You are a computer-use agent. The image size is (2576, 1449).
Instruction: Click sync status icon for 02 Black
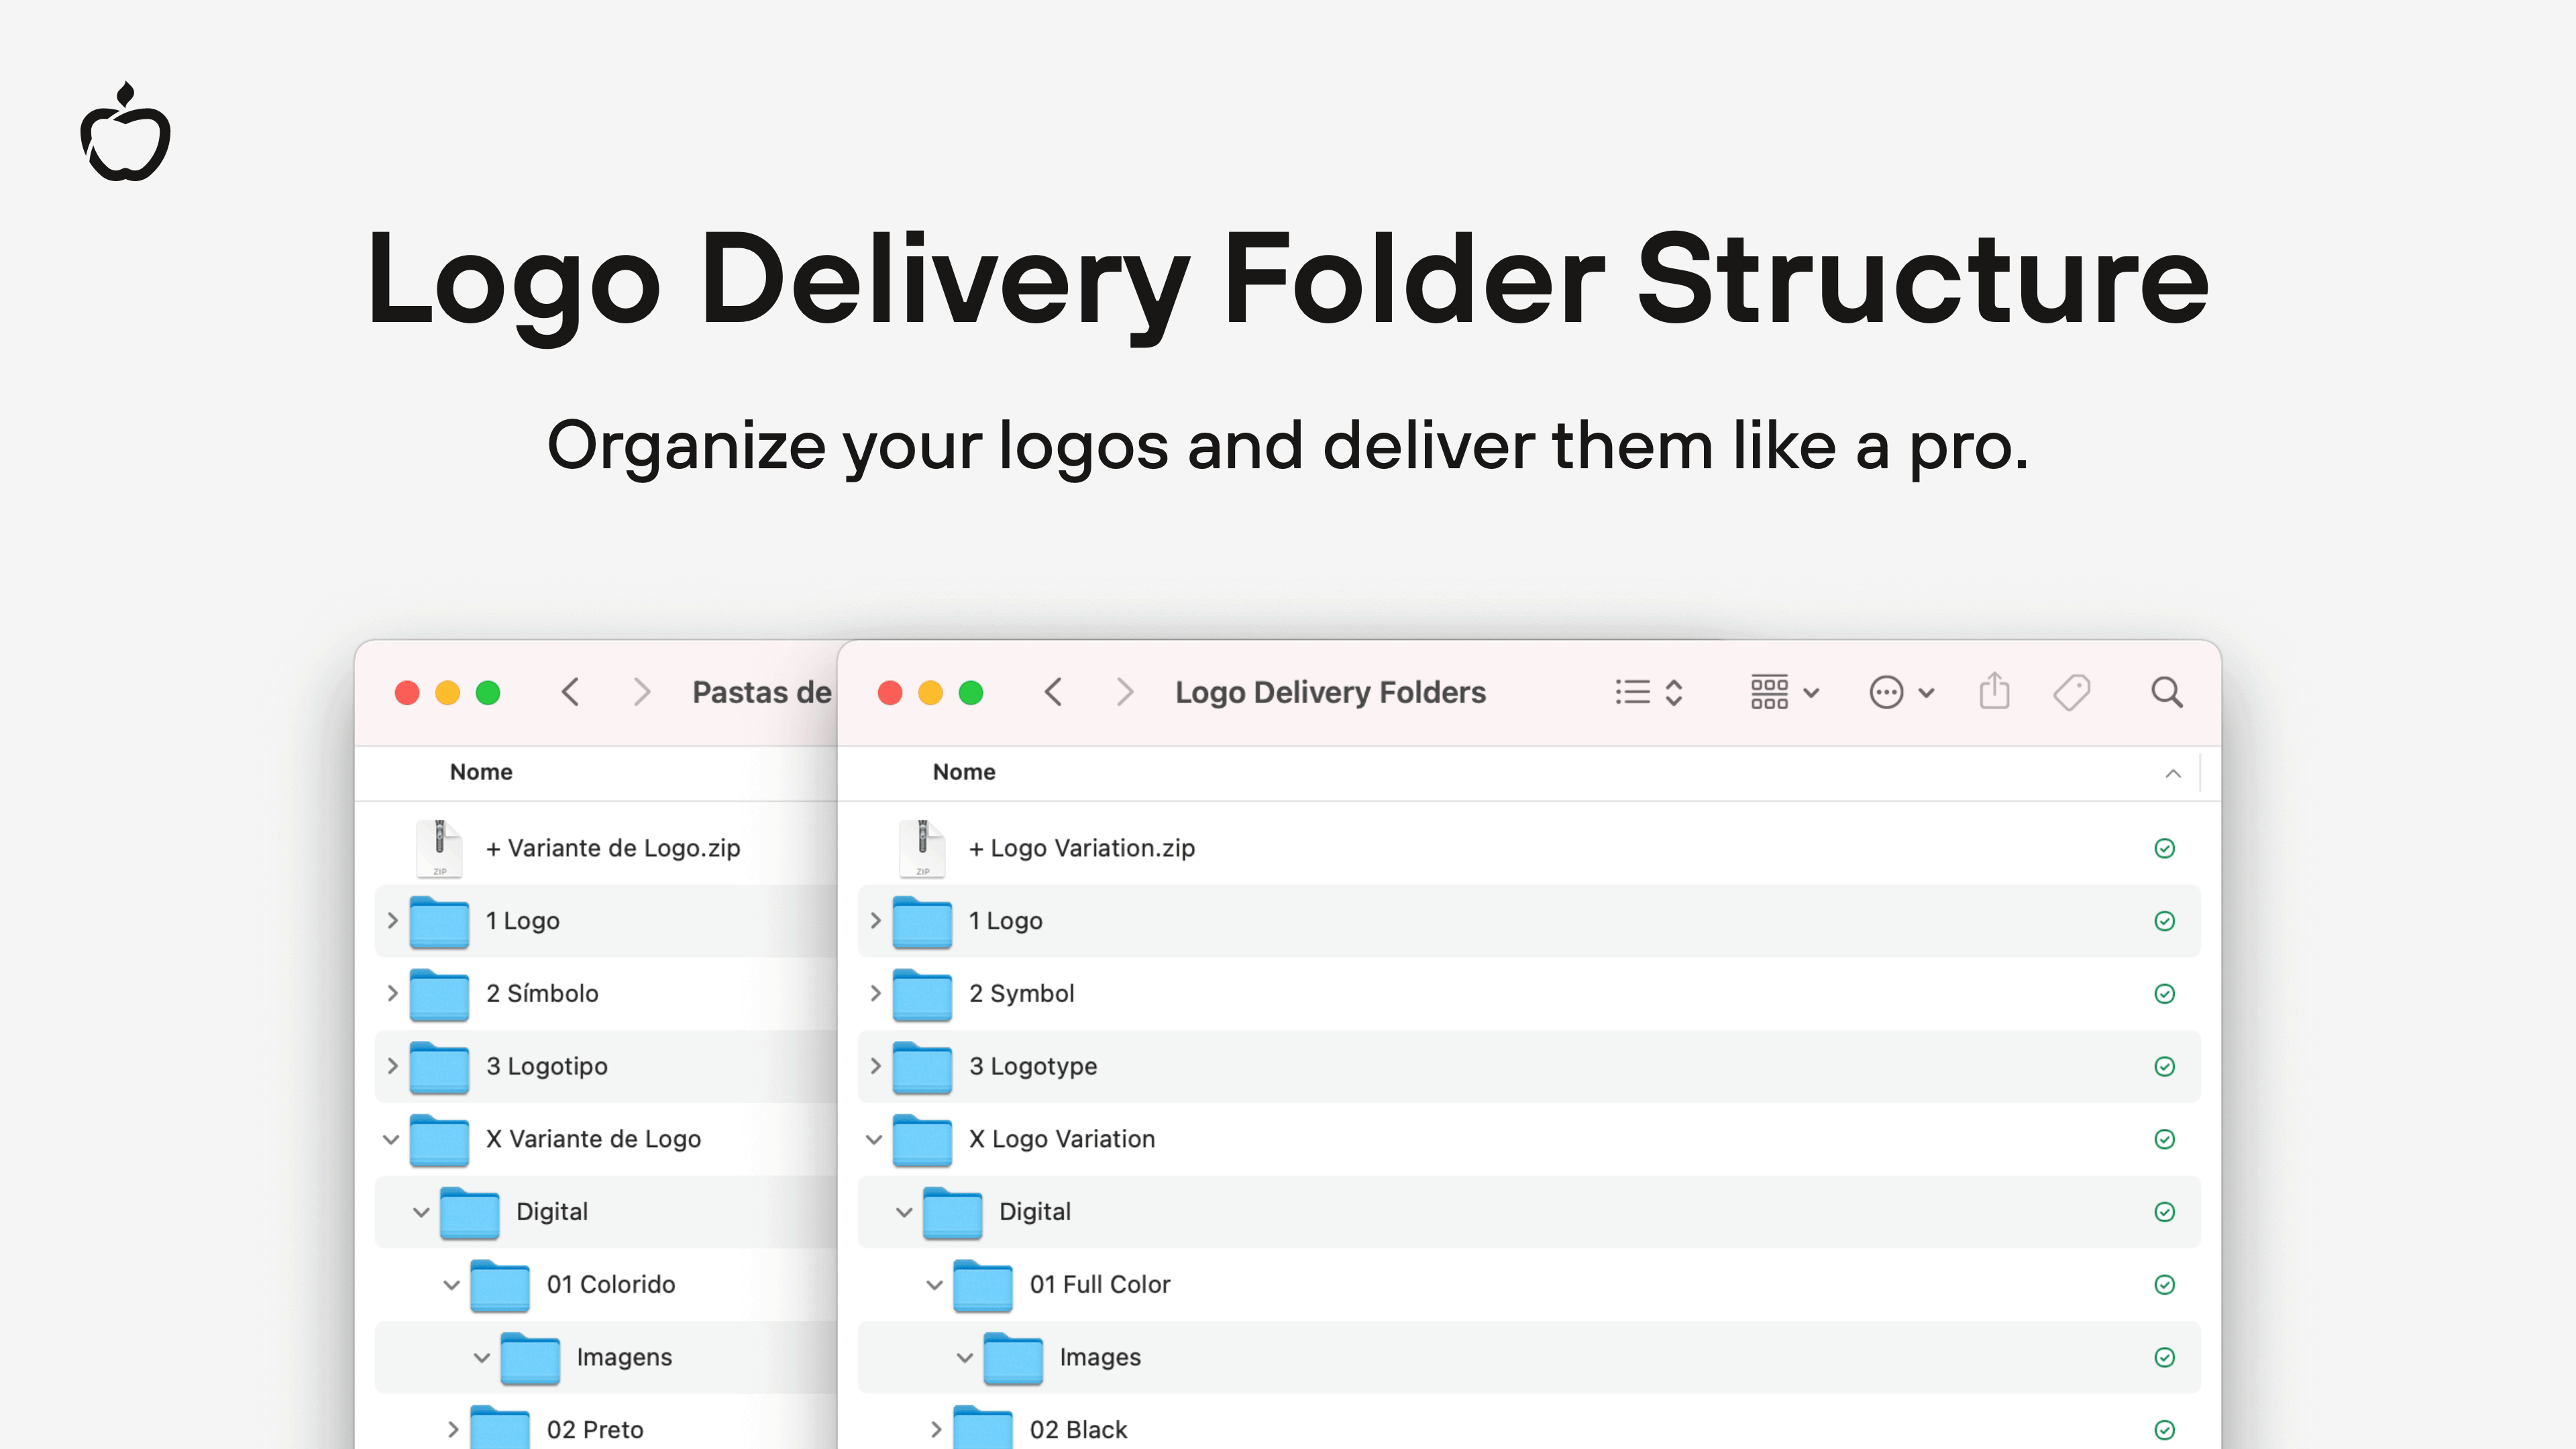pyautogui.click(x=2164, y=1430)
